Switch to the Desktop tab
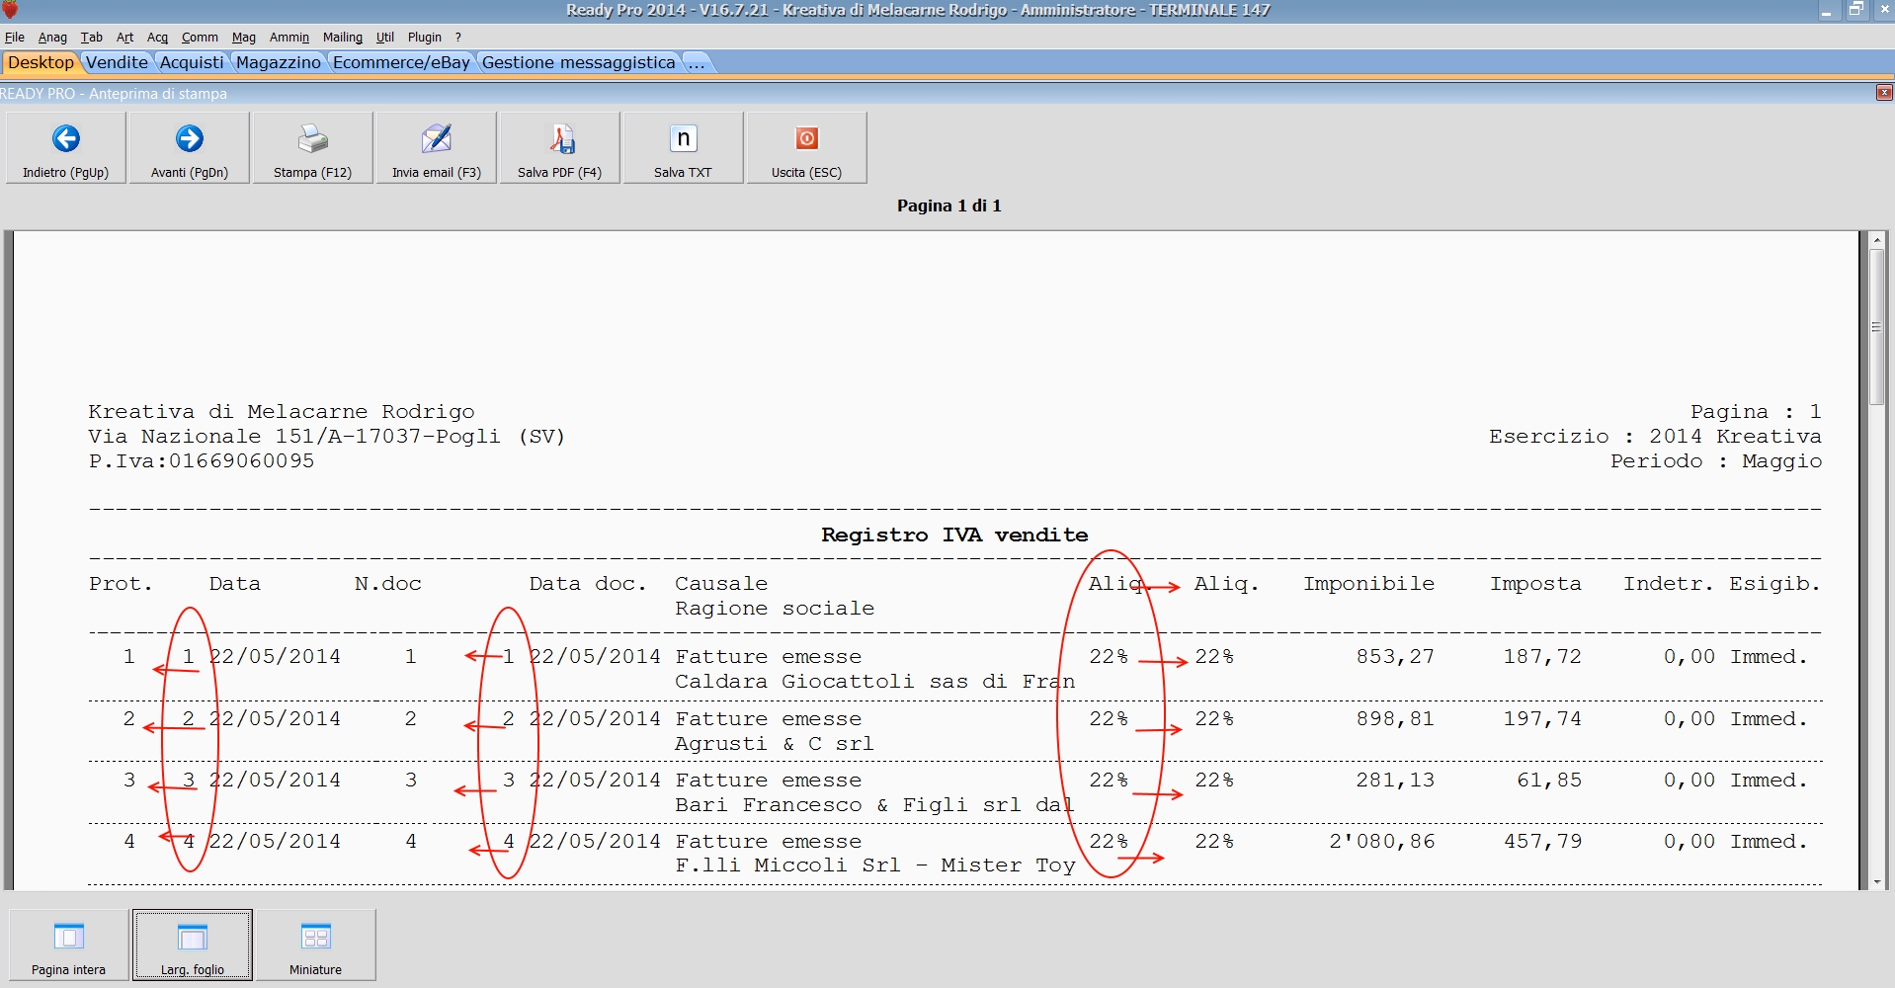This screenshot has width=1895, height=988. click(x=41, y=62)
